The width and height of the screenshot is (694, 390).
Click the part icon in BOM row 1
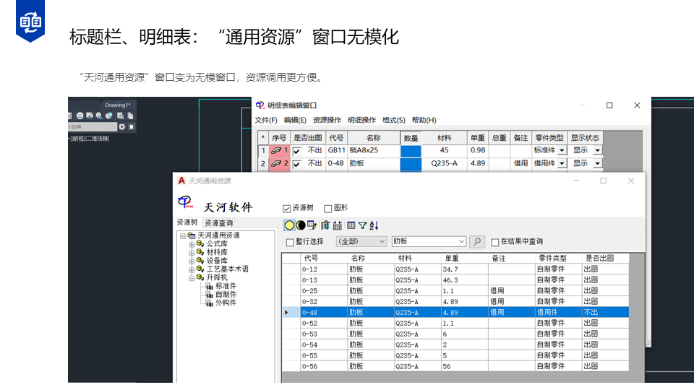click(276, 150)
